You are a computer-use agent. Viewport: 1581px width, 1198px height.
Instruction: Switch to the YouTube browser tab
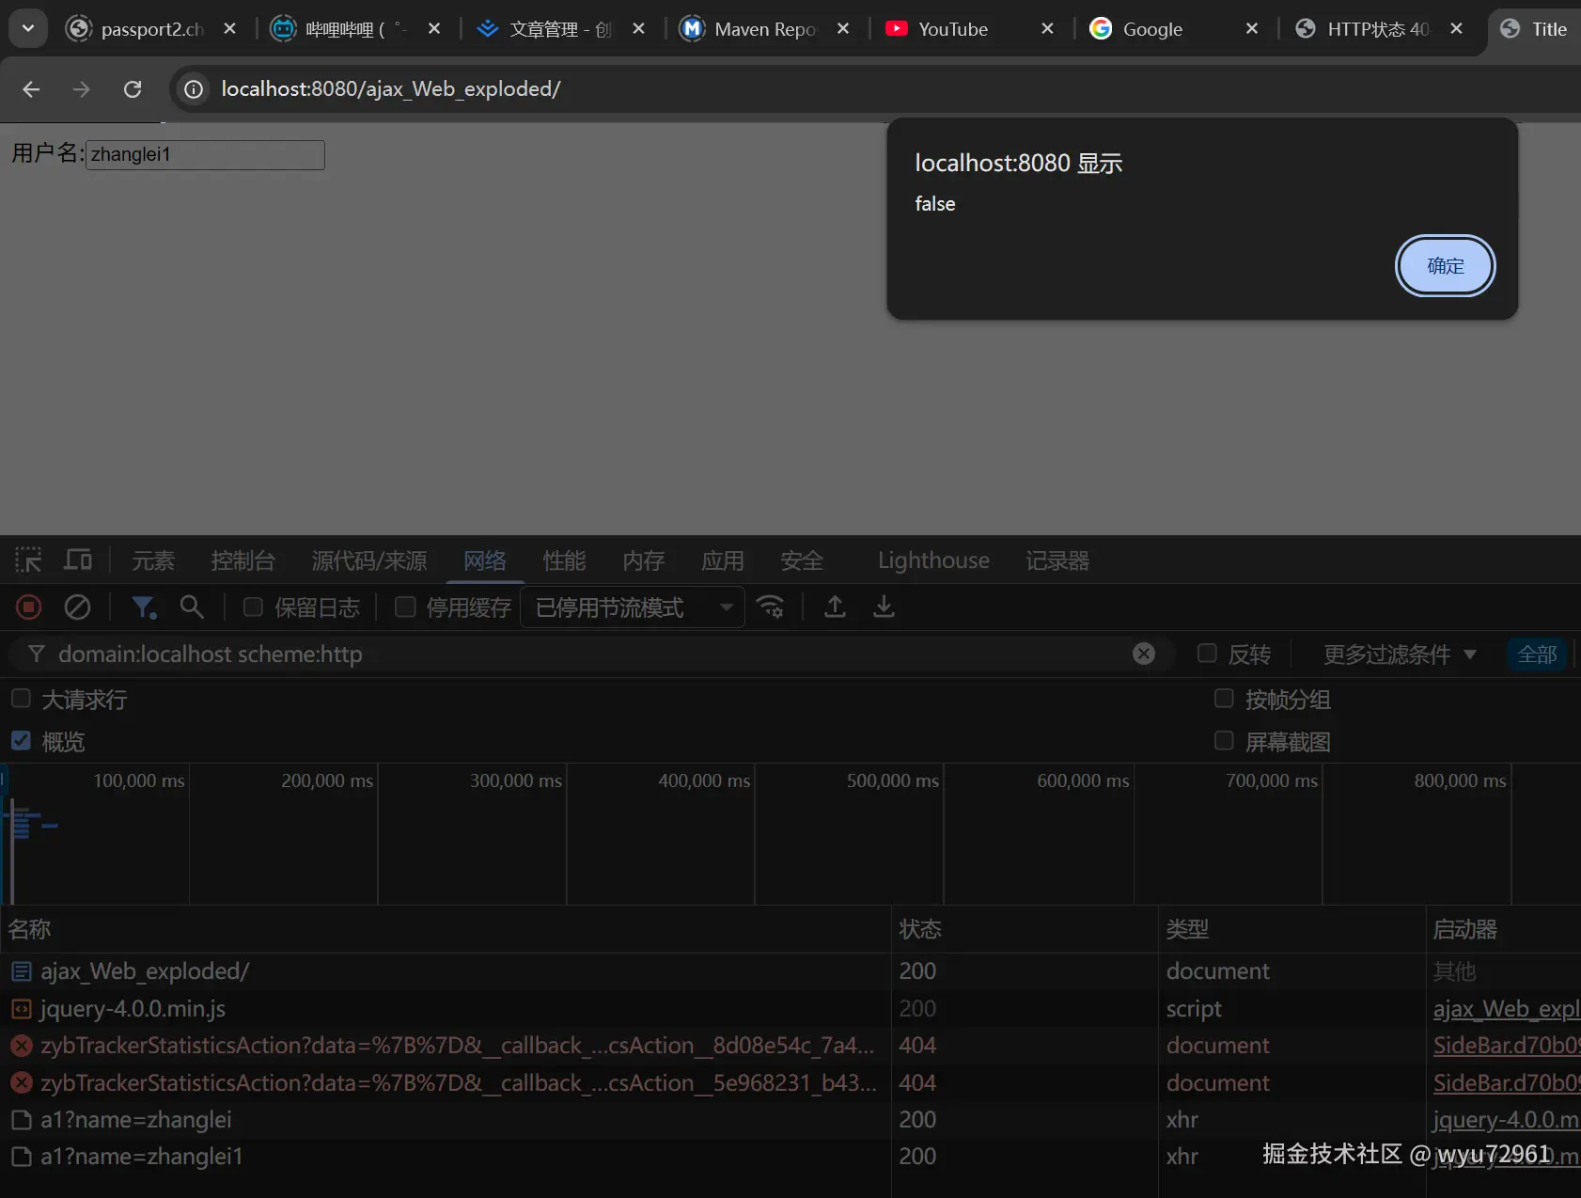(x=952, y=29)
